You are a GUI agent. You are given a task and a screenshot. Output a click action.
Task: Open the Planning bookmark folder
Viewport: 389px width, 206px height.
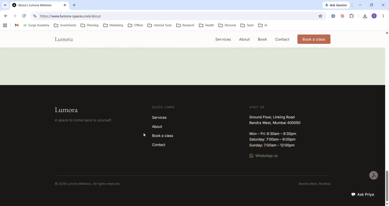coord(89,25)
